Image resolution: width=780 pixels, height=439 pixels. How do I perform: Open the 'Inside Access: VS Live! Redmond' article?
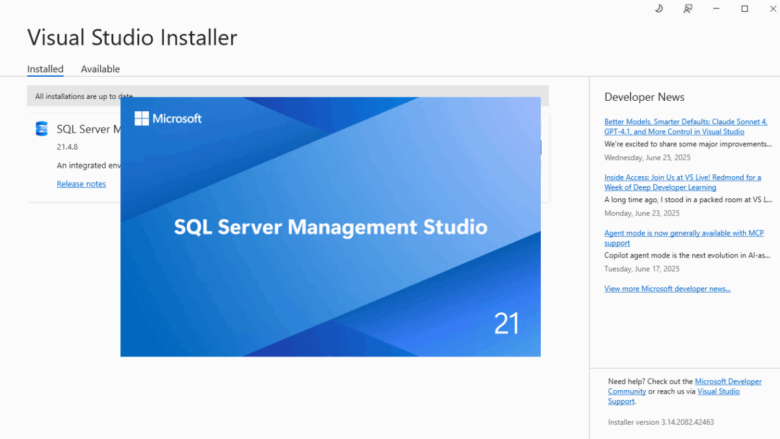(682, 182)
